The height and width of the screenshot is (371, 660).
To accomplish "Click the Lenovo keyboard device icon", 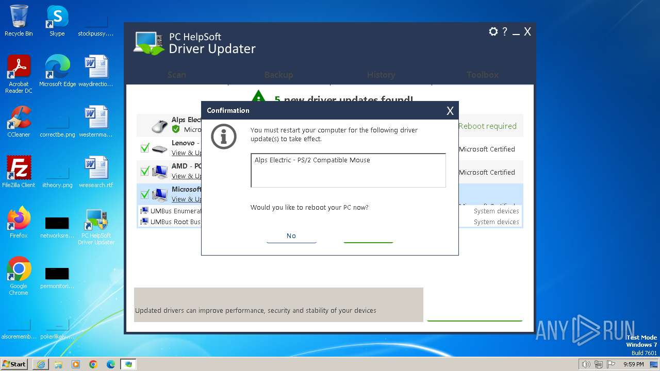I will pos(160,149).
